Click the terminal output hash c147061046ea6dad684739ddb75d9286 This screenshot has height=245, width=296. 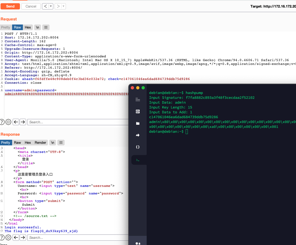click(184, 117)
